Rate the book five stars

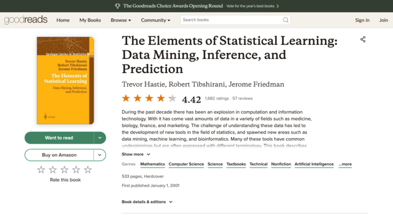tap(88, 169)
